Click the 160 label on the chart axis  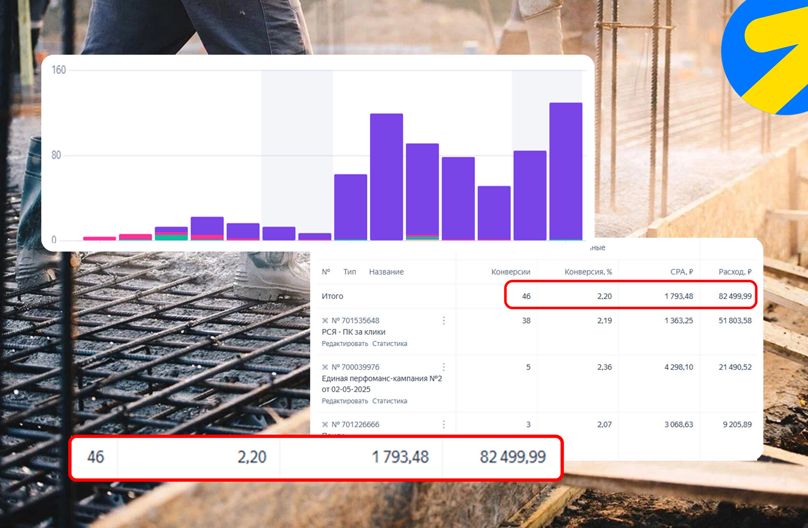[59, 70]
